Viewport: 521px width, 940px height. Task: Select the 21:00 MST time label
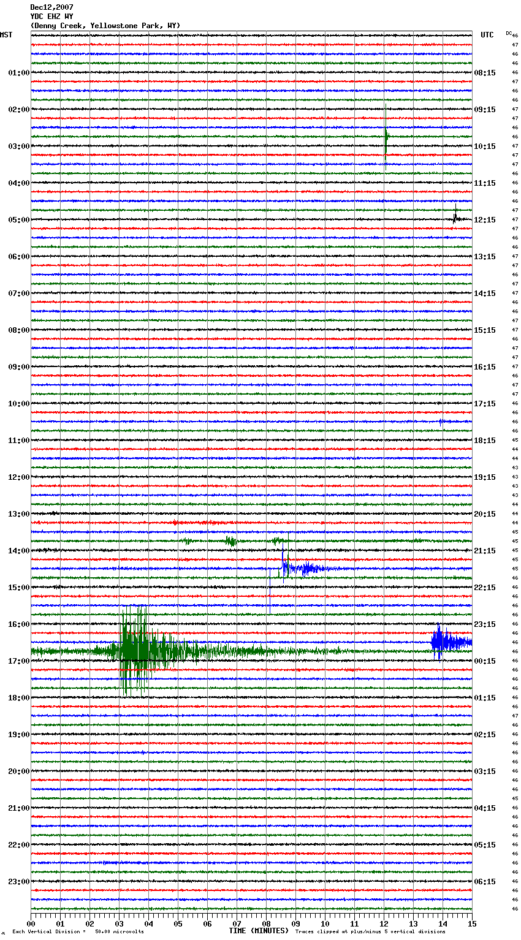[x=19, y=808]
